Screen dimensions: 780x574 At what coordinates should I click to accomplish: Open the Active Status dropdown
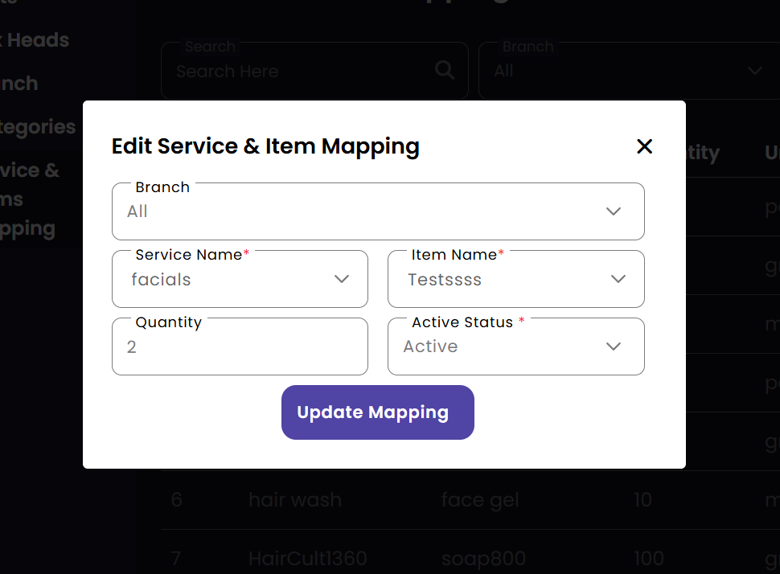coord(515,346)
